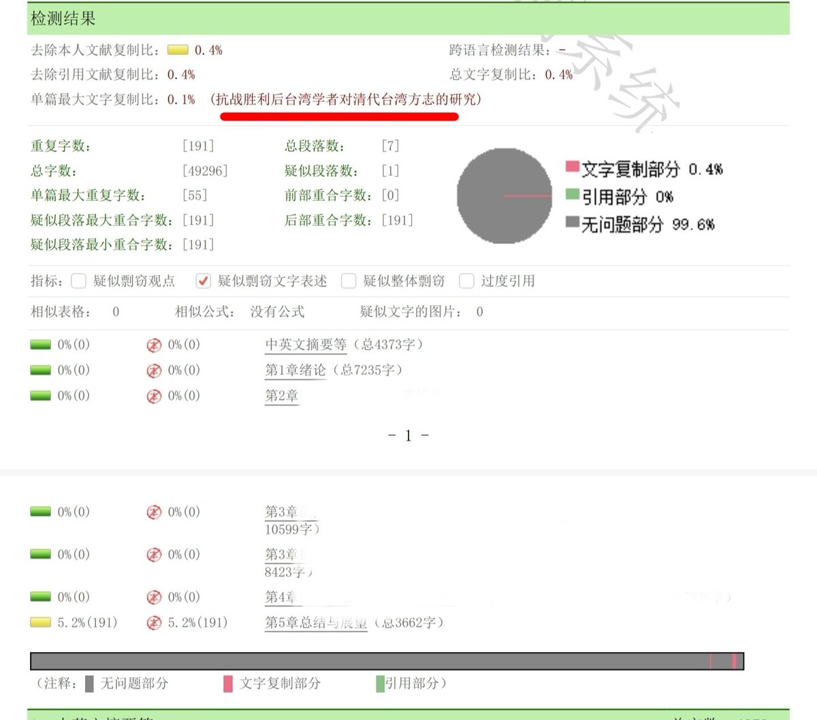
Task: Open the 第2章 section link
Action: [x=282, y=396]
